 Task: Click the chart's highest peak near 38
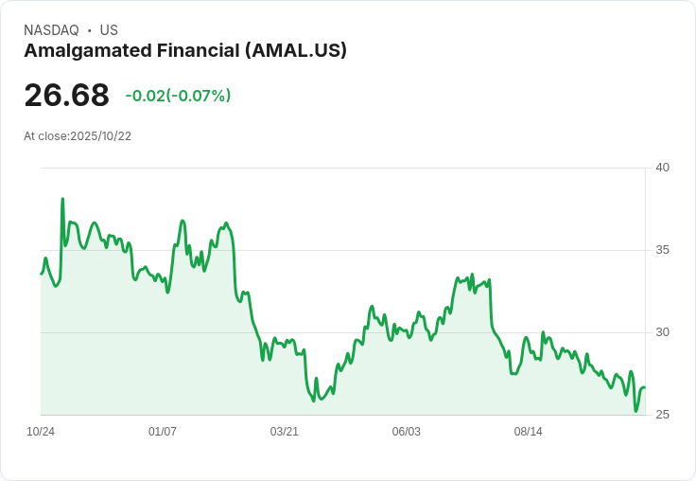tap(62, 199)
